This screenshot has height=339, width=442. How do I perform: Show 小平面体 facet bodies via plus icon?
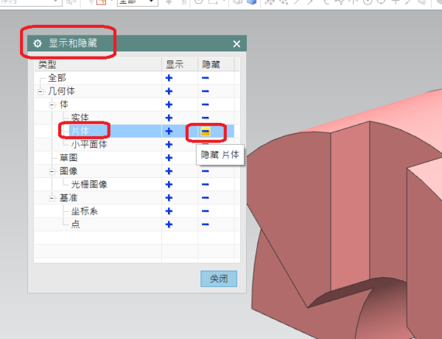point(169,145)
